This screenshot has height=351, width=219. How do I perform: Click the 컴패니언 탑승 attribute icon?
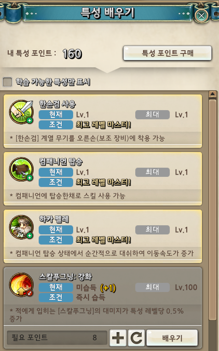pyautogui.click(x=21, y=170)
